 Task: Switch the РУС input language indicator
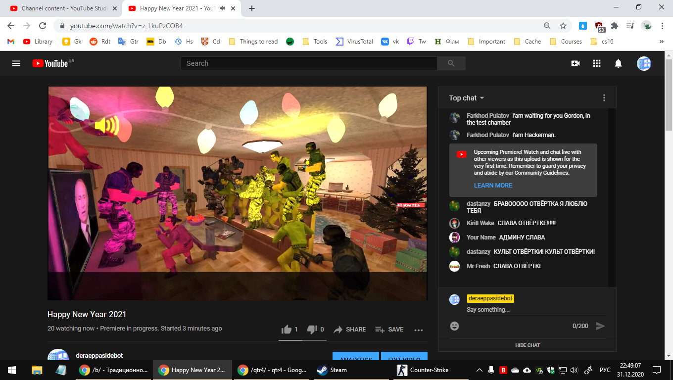pos(605,370)
